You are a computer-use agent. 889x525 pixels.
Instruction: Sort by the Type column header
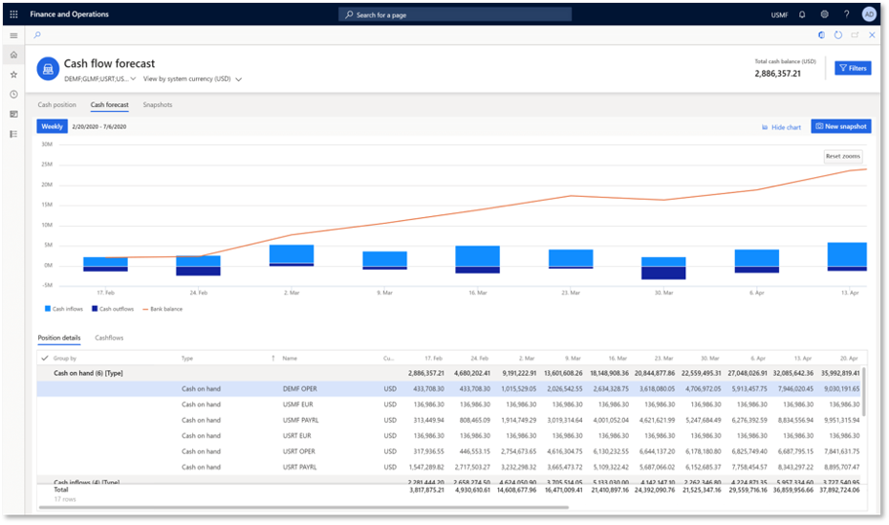coord(187,358)
